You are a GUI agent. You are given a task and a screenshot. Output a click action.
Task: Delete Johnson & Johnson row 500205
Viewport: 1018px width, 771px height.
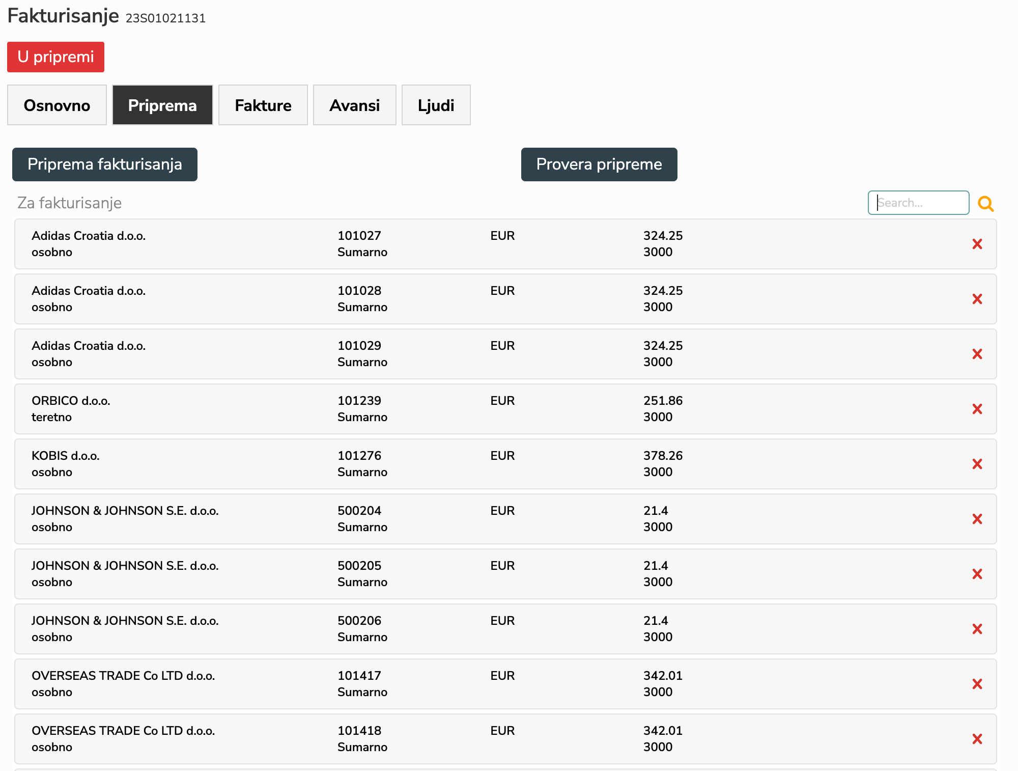pyautogui.click(x=977, y=574)
